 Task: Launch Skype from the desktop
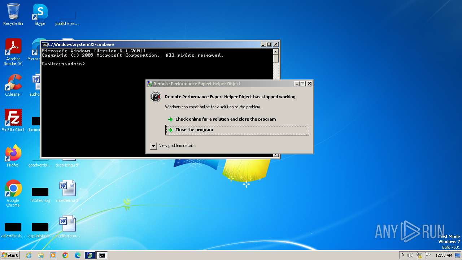[x=40, y=14]
